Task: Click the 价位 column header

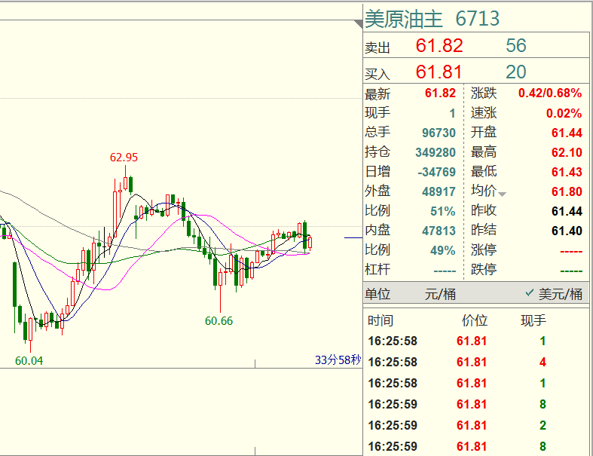Action: [x=475, y=320]
